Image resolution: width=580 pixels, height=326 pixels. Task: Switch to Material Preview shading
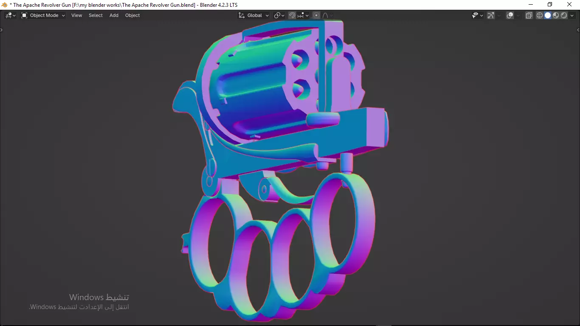[x=556, y=15]
